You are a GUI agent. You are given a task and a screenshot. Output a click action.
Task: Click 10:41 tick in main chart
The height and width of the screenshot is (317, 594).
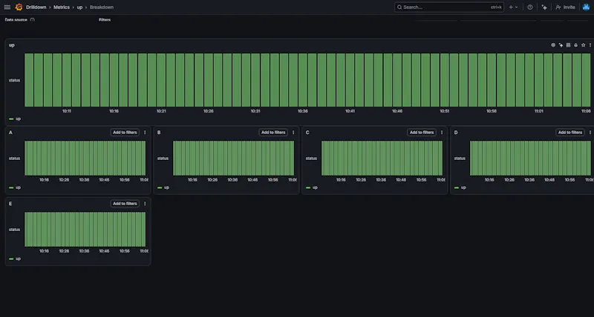[350, 111]
